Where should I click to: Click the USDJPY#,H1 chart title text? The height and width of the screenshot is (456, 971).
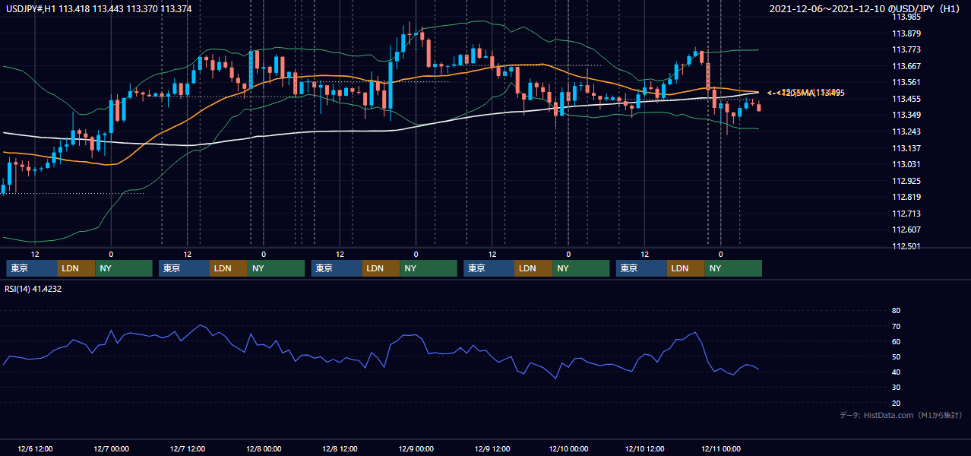[x=99, y=8]
